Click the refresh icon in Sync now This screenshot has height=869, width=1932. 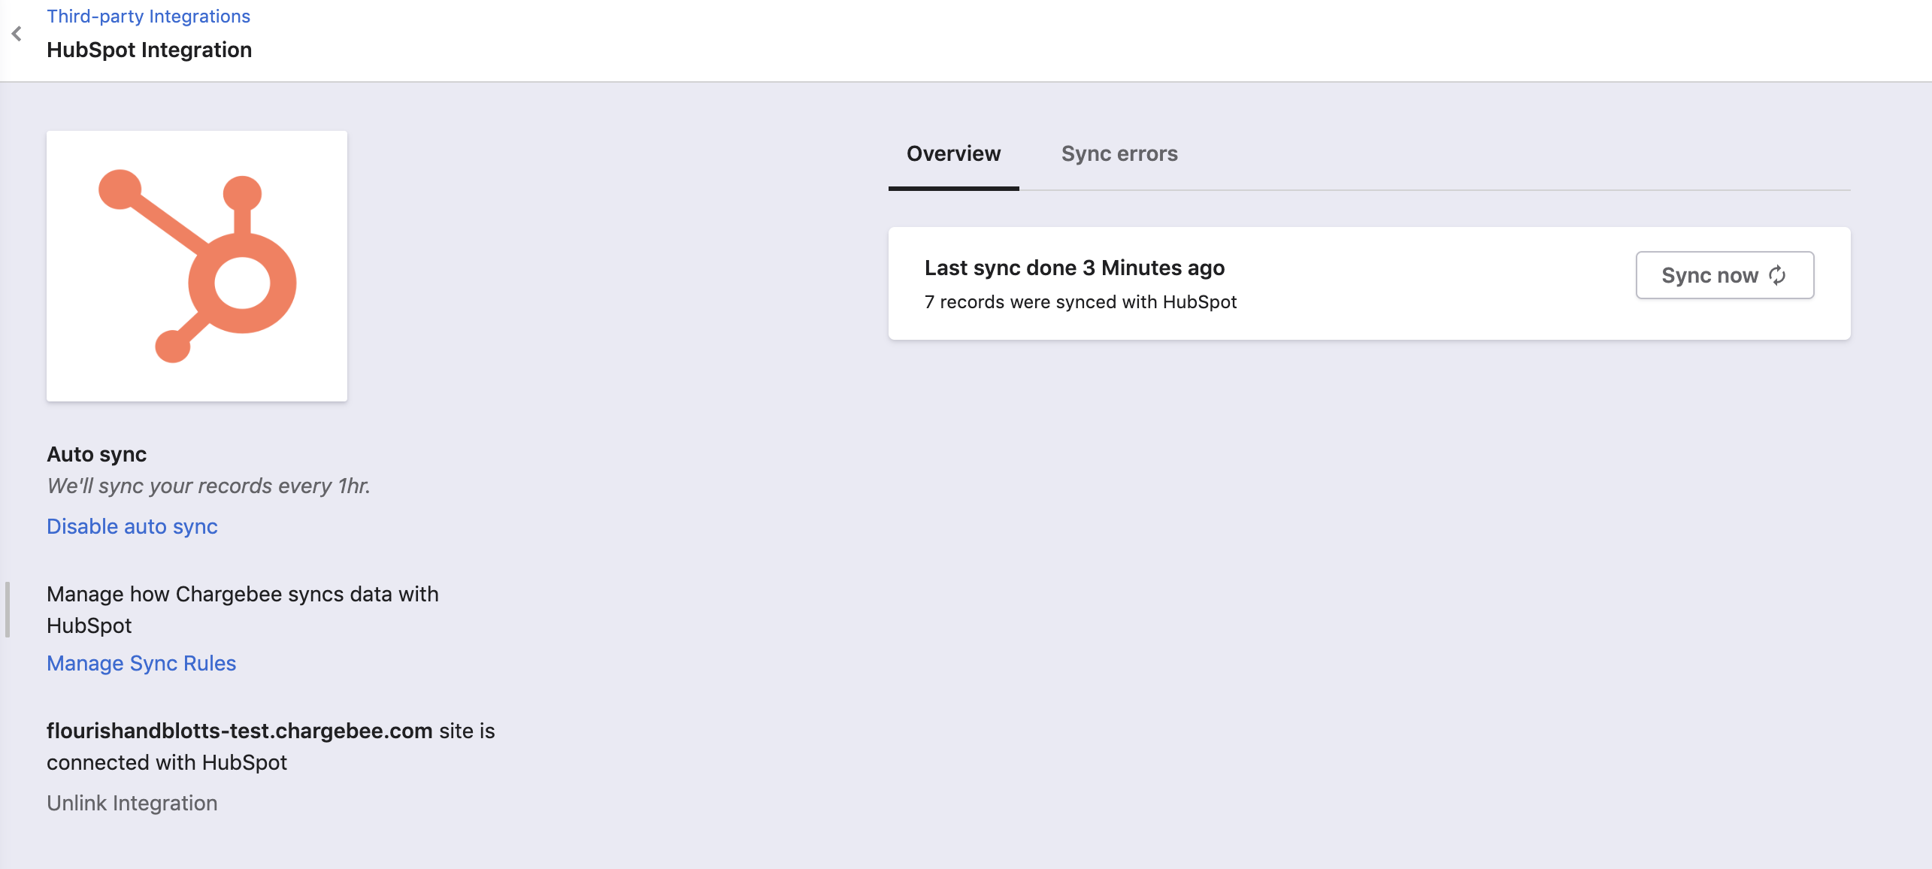coord(1777,275)
